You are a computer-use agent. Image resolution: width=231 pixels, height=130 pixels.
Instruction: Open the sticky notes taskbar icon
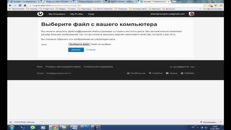click(64, 127)
